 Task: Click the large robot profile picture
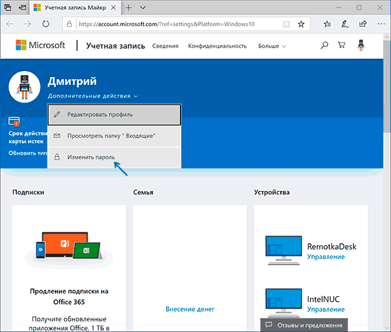click(x=25, y=87)
